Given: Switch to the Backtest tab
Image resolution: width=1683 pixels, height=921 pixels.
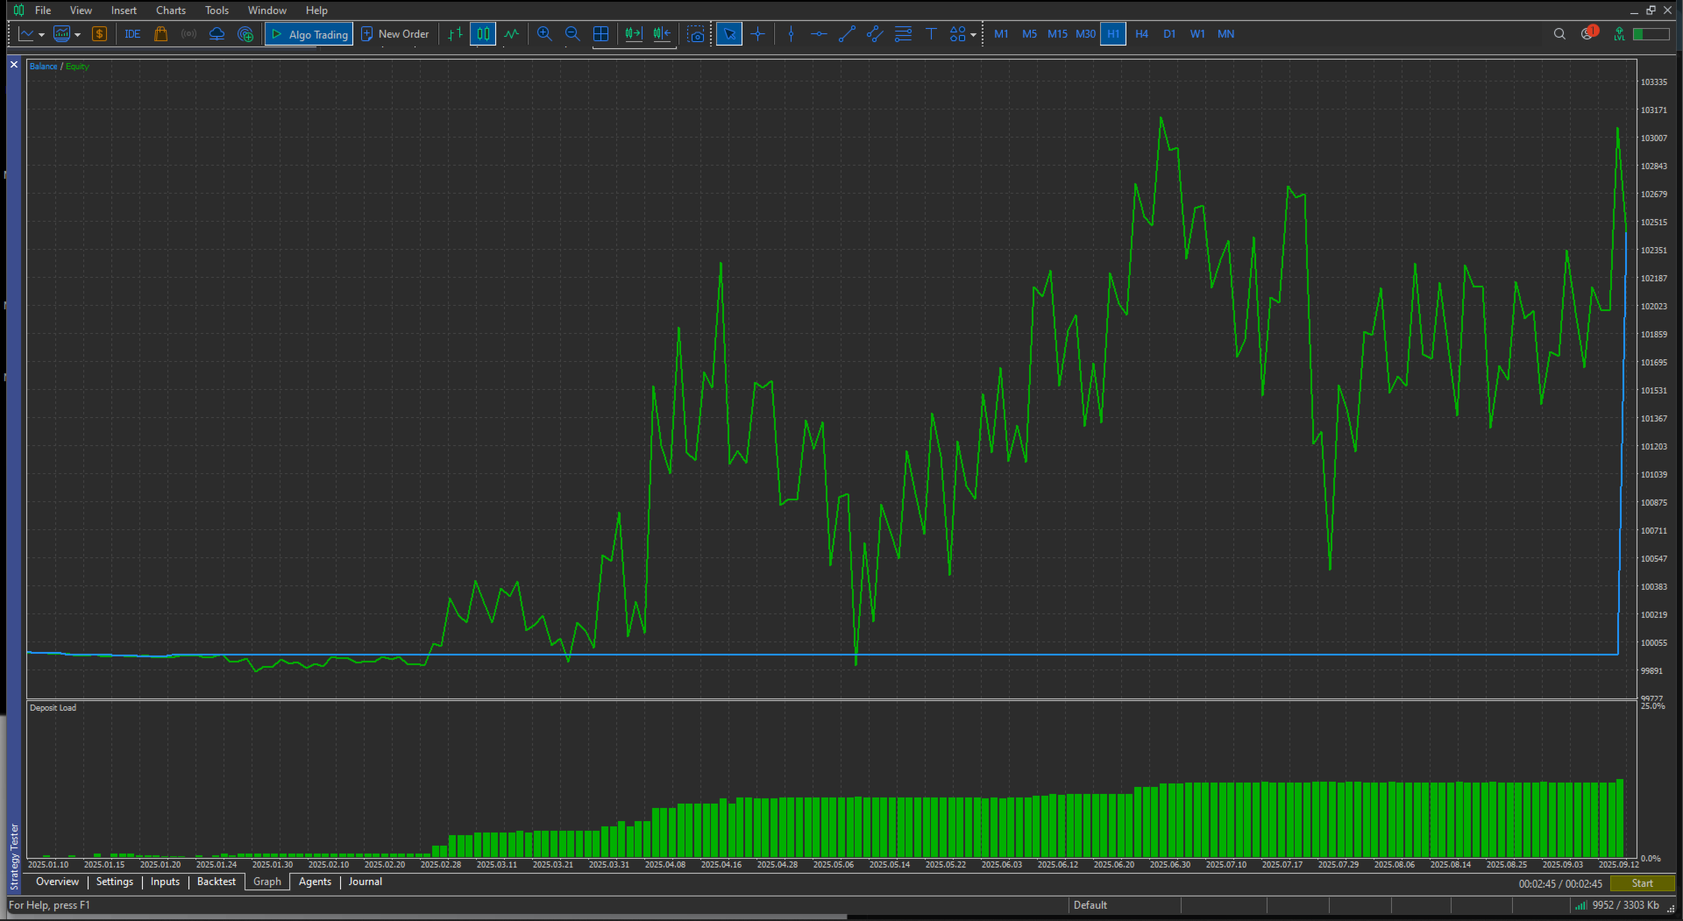Looking at the screenshot, I should coord(216,882).
